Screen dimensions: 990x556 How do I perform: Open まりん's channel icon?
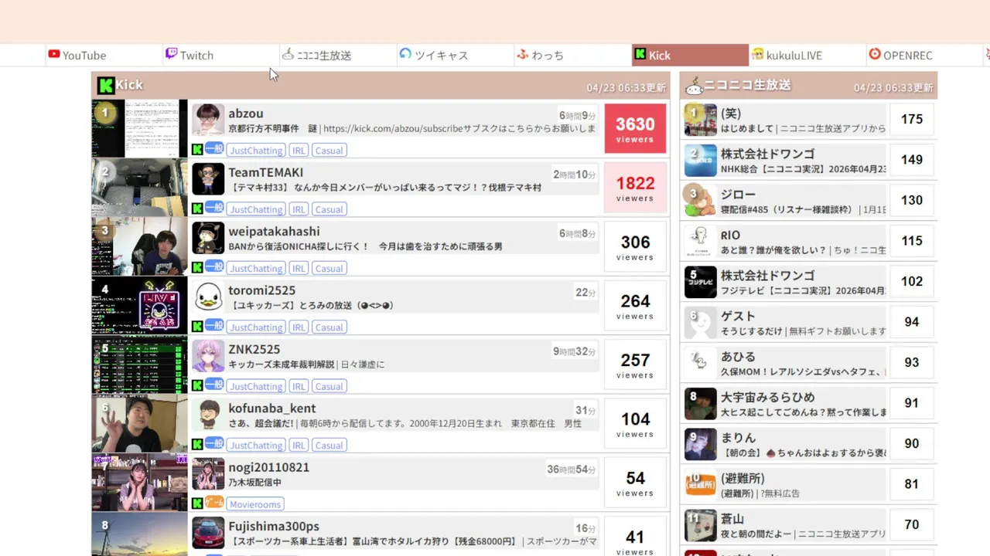click(701, 443)
